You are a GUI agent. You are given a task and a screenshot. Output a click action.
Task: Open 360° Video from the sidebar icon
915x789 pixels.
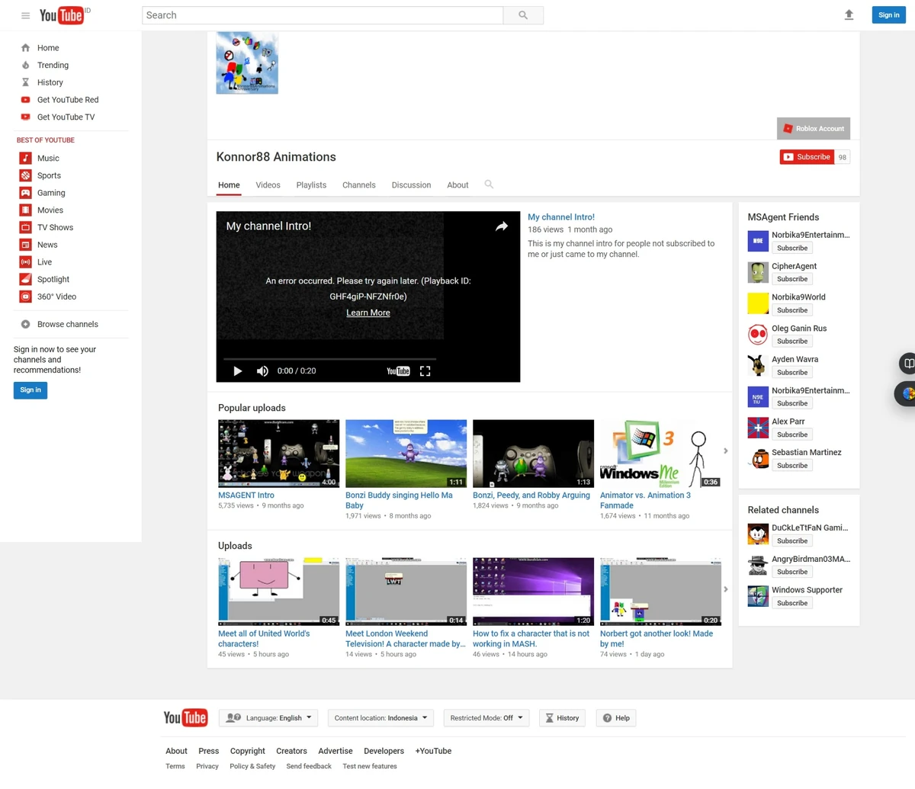[26, 296]
